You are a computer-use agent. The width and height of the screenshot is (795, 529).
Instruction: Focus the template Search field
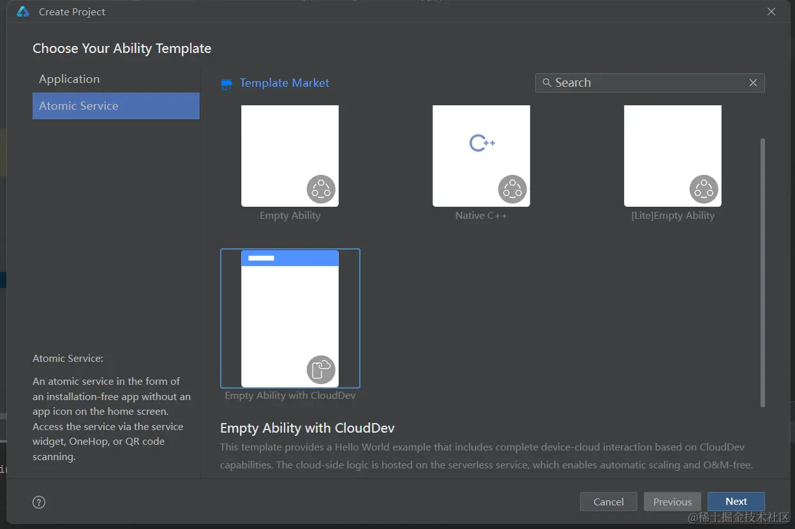click(650, 83)
